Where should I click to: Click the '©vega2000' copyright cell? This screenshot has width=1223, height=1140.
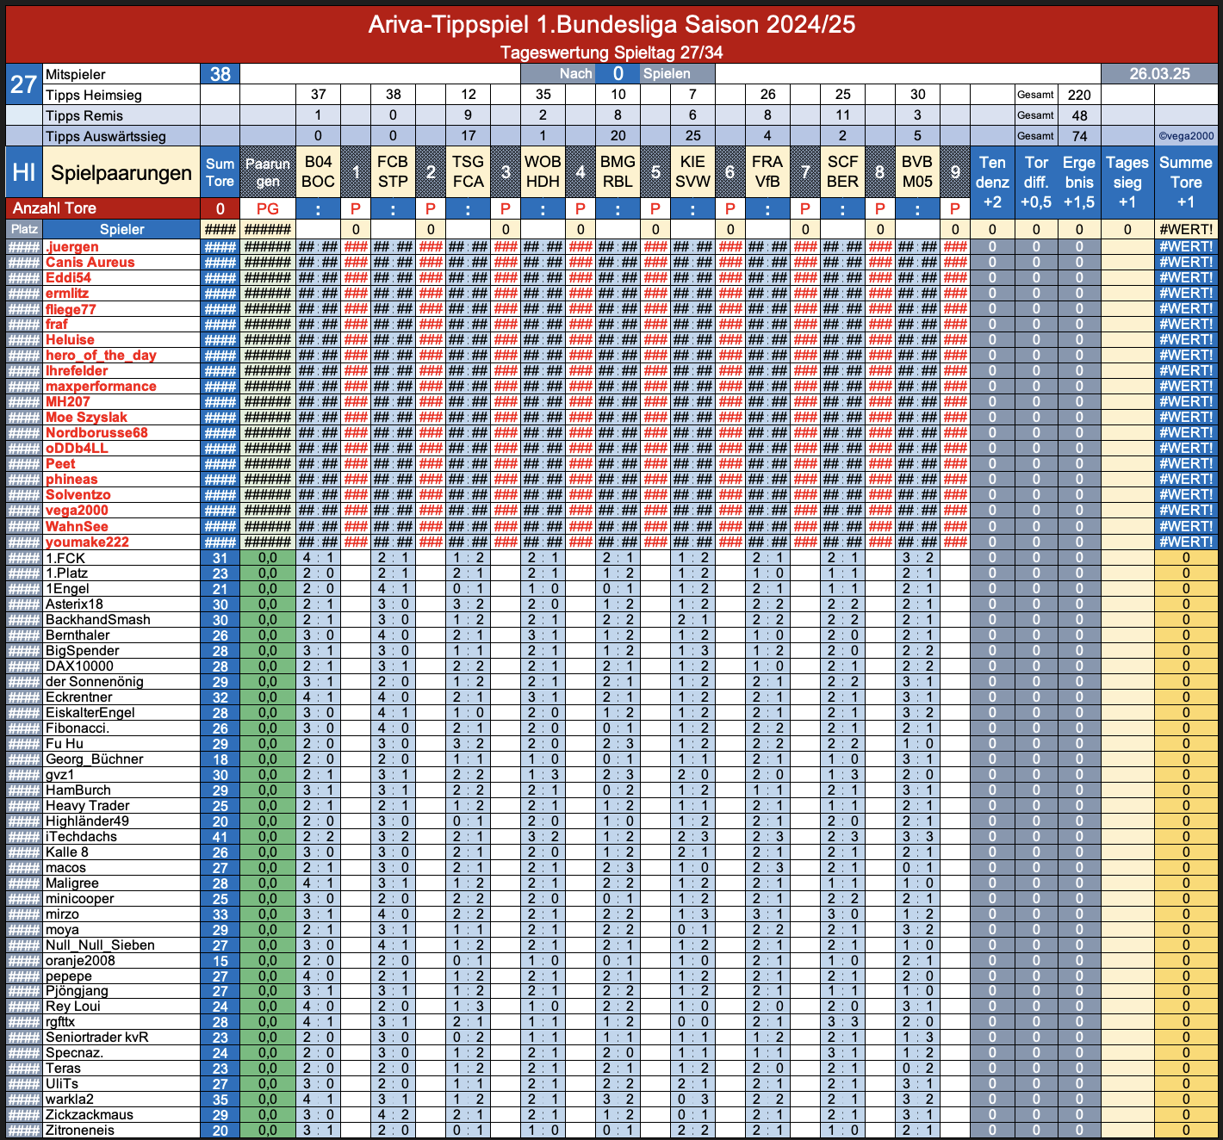pos(1186,136)
